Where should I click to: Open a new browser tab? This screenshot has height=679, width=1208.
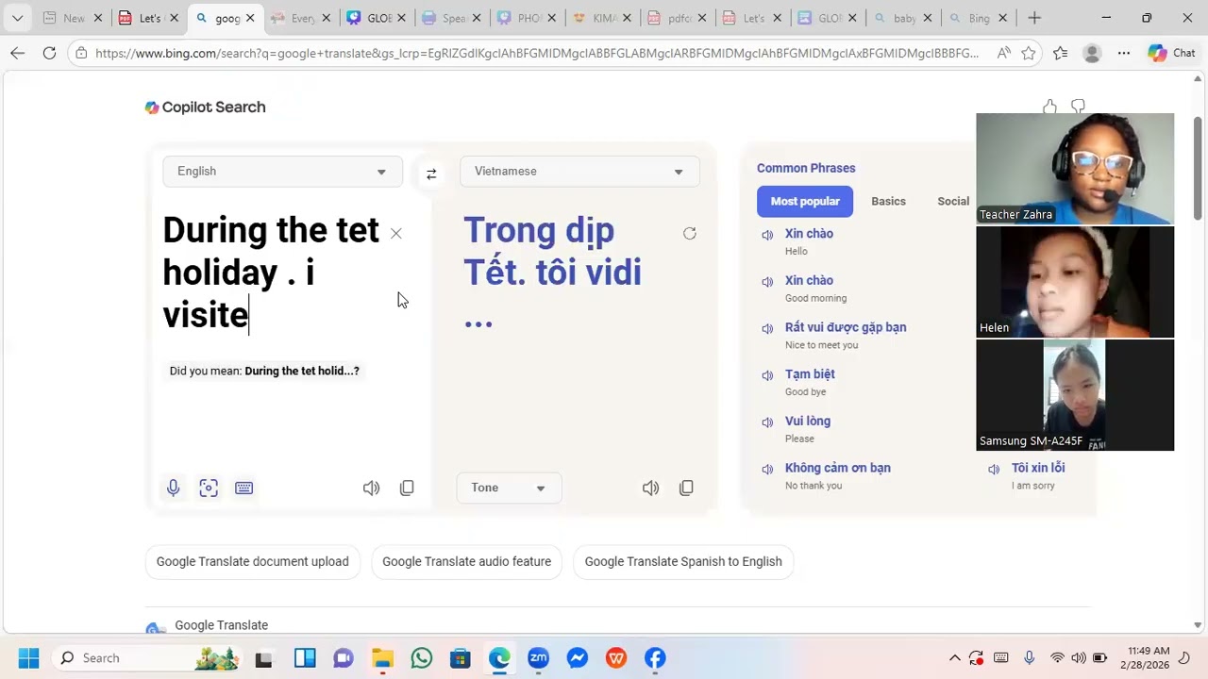pos(1034,18)
